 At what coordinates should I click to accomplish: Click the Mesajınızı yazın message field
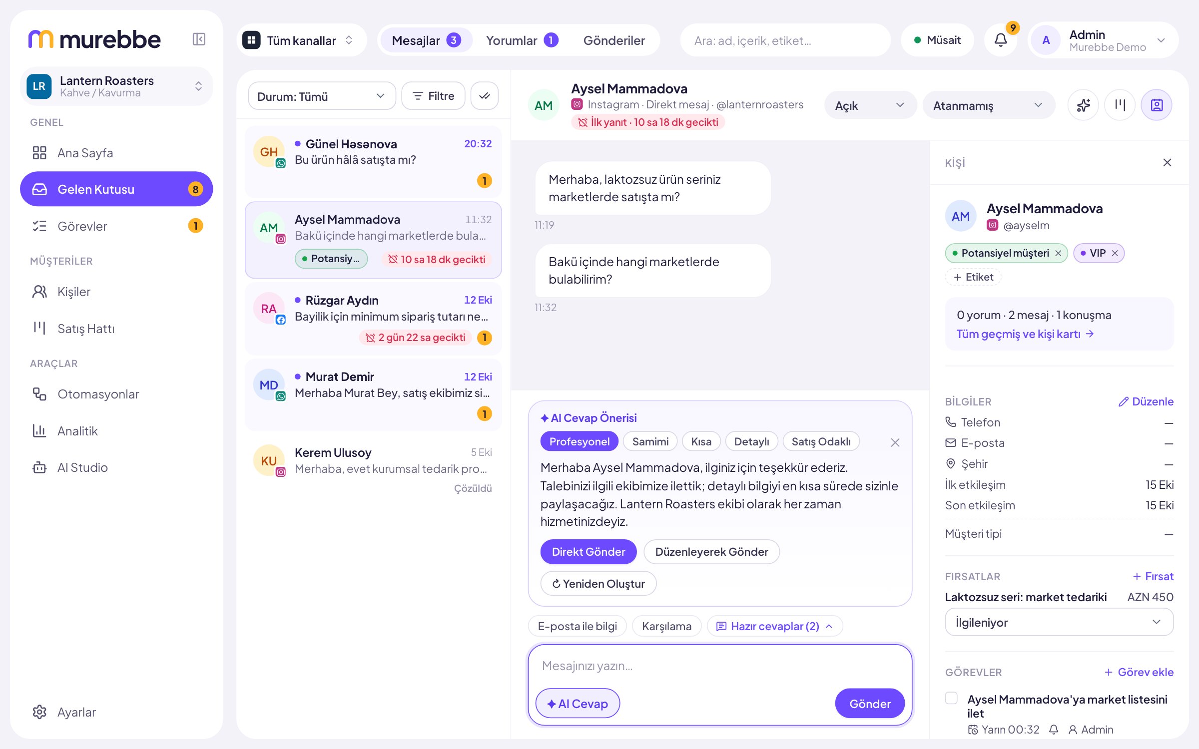720,666
